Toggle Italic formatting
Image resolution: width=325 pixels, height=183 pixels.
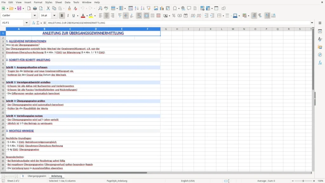point(68,16)
